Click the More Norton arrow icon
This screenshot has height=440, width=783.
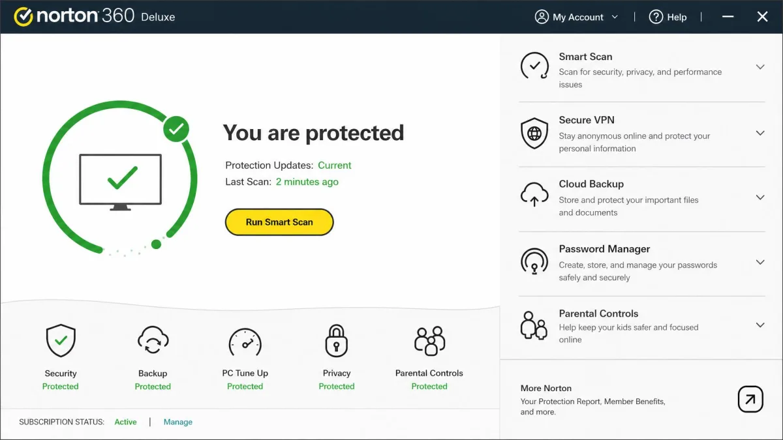click(x=750, y=399)
